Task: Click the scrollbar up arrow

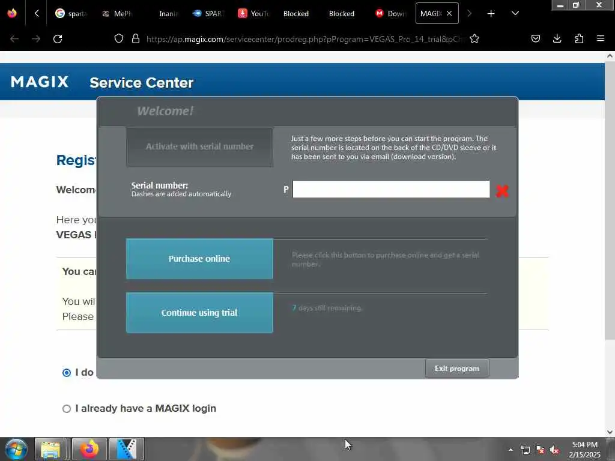Action: click(610, 56)
